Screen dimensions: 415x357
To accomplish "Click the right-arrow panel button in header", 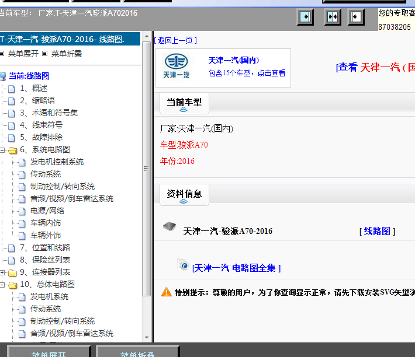I will coord(306,17).
